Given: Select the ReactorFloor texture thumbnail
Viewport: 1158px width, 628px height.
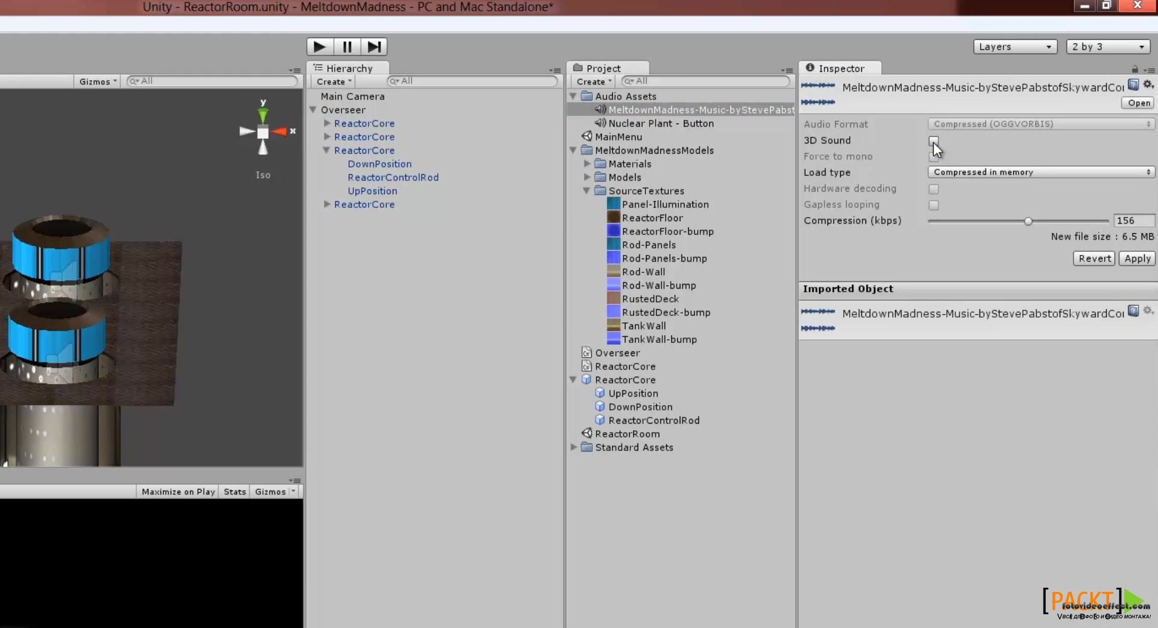Looking at the screenshot, I should [613, 218].
